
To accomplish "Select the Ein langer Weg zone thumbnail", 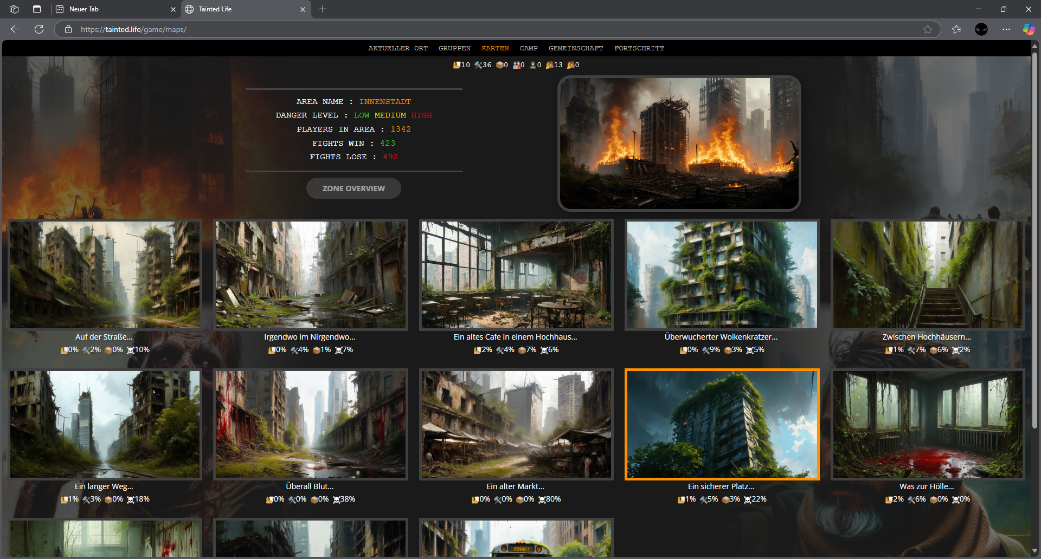I will (x=105, y=424).
